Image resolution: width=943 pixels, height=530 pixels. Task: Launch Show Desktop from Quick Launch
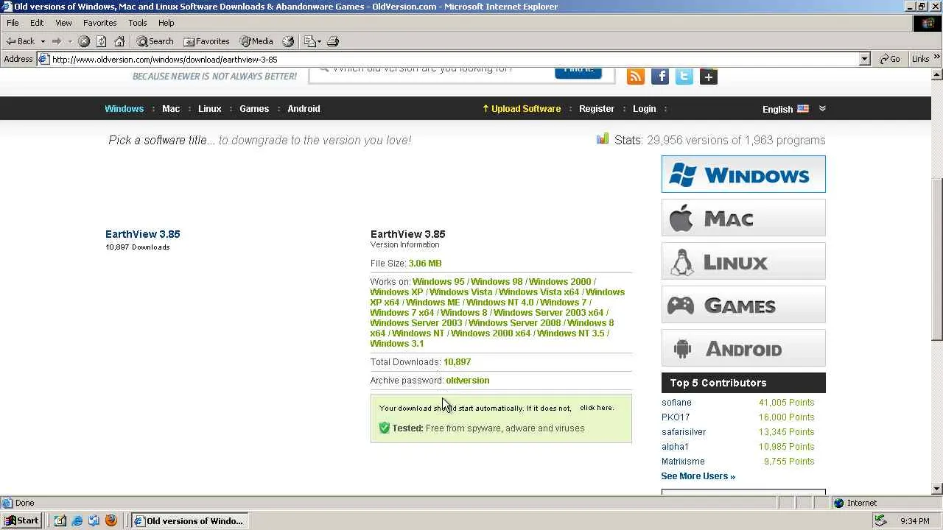click(x=60, y=520)
